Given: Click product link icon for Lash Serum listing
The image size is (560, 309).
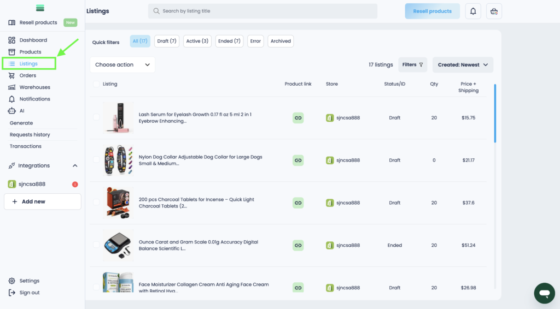Looking at the screenshot, I should (298, 118).
